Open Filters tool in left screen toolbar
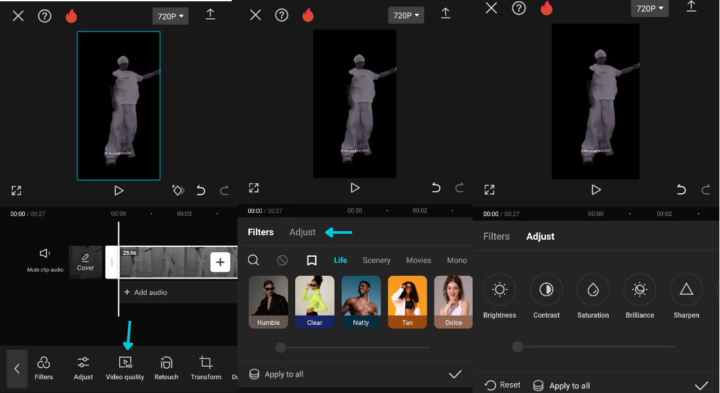This screenshot has width=720, height=393. [44, 368]
